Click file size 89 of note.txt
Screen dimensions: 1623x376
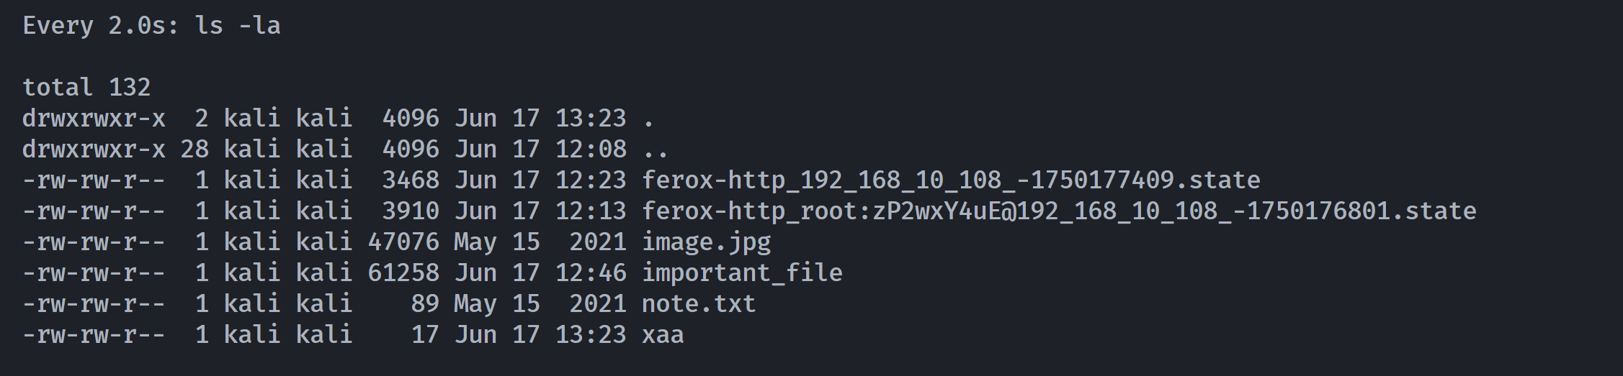425,303
